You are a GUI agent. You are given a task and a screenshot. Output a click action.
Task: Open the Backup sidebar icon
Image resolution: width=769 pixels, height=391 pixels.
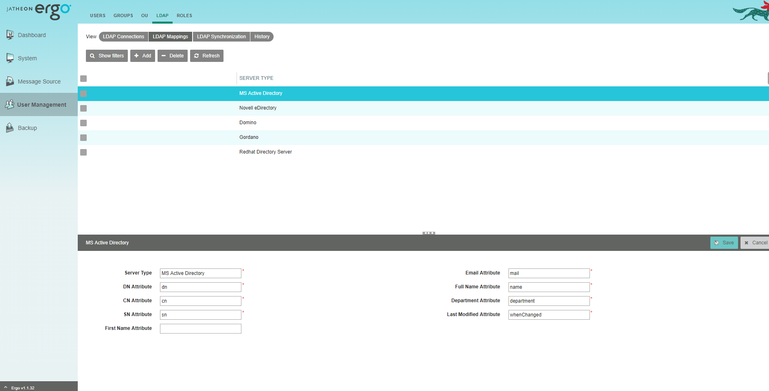coord(10,128)
